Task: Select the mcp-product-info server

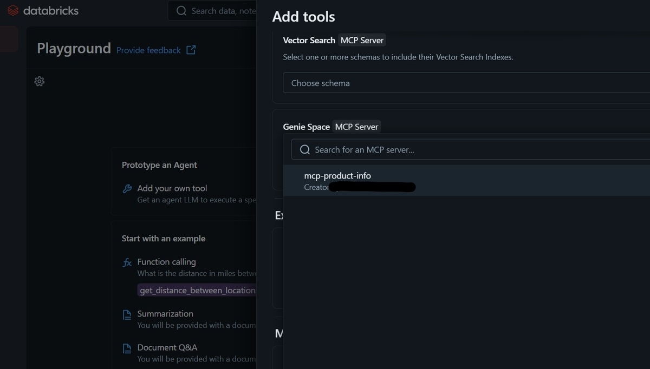Action: coord(466,181)
